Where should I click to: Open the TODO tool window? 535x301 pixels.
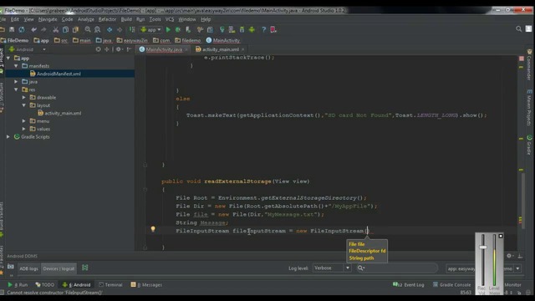point(44,284)
